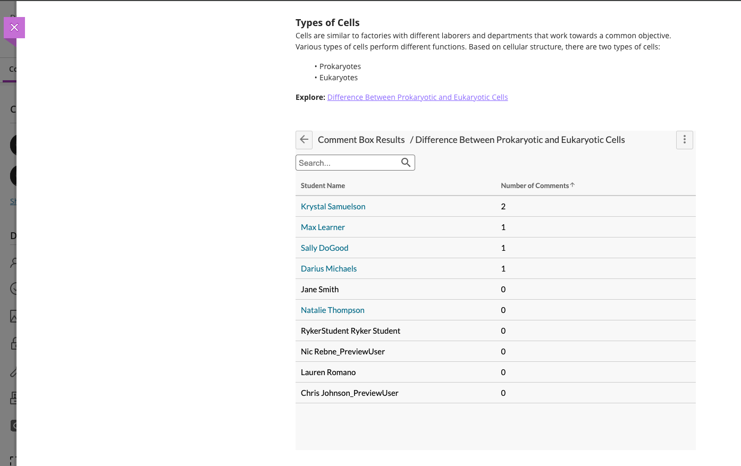Sort table by Student Name column header
741x466 pixels.
click(x=323, y=185)
